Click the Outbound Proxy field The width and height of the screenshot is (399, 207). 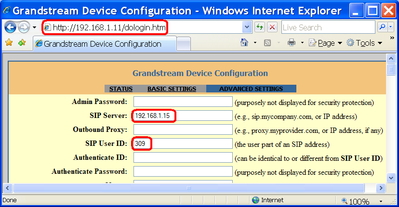click(183, 129)
